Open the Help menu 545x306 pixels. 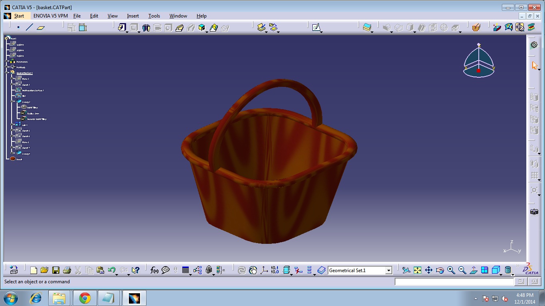point(201,16)
